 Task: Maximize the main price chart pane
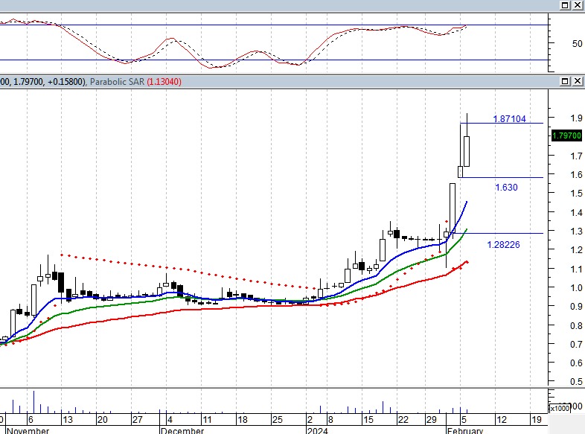point(565,81)
